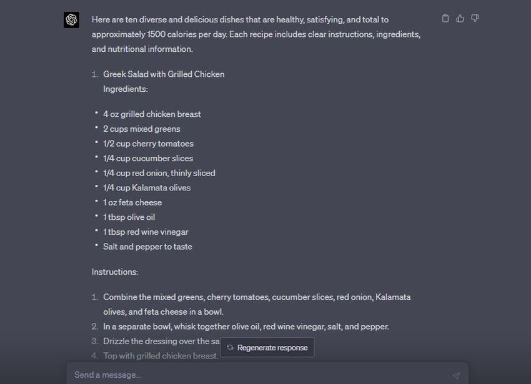The width and height of the screenshot is (531, 384).
Task: Focus the 'Send a message...' input field
Action: 261,375
